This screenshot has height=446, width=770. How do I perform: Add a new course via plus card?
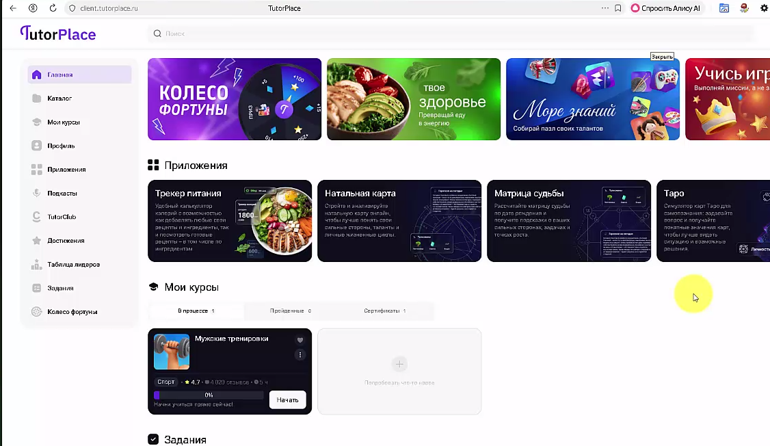pos(399,371)
